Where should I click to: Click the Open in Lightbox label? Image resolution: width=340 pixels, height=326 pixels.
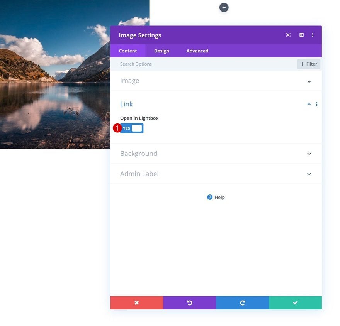click(139, 118)
